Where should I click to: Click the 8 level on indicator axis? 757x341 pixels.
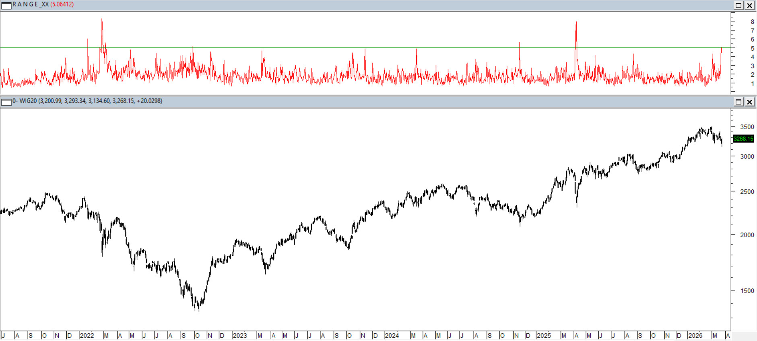752,22
